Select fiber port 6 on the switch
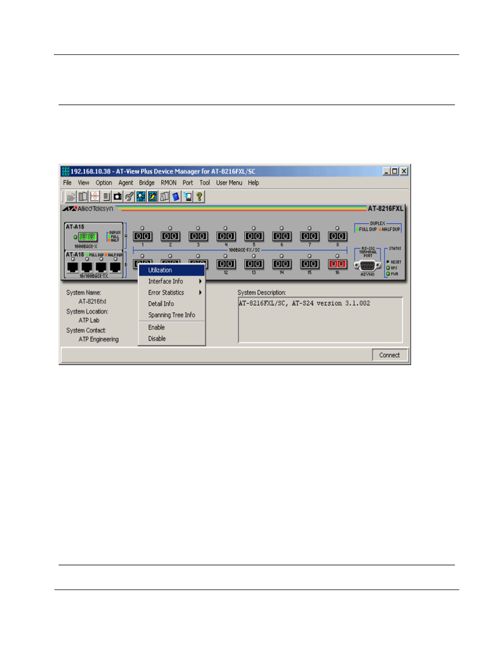Screen dimensions: 499x646 (x=281, y=236)
